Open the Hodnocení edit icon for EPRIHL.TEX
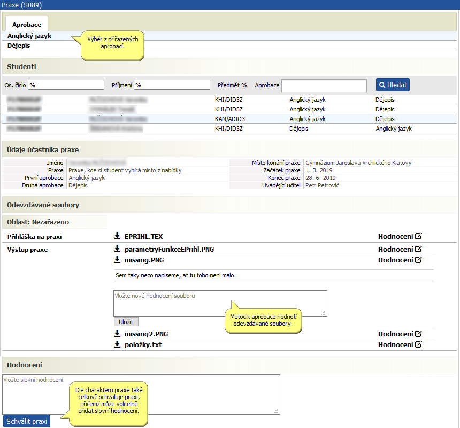The image size is (460, 428). [418, 236]
